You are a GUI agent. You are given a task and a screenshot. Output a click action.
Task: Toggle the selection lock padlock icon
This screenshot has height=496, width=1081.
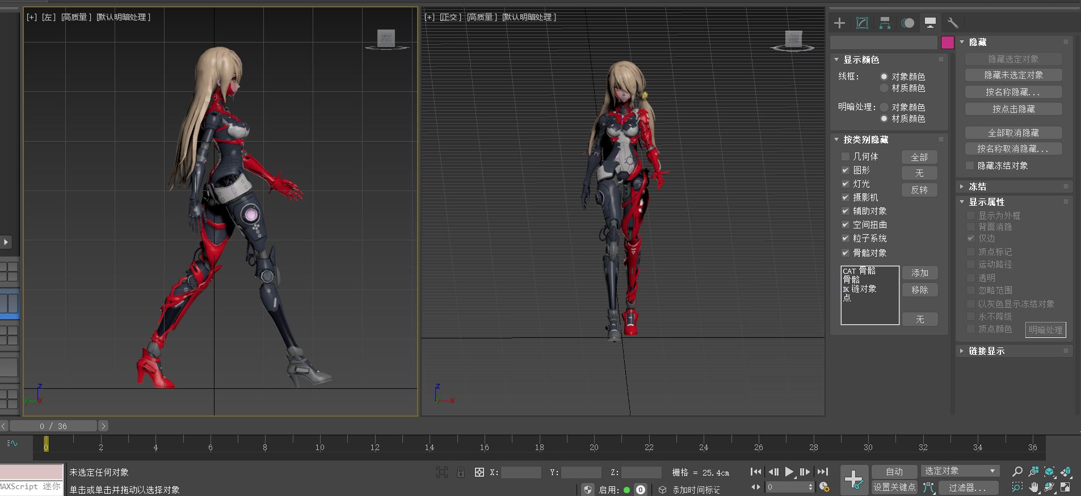pos(461,472)
